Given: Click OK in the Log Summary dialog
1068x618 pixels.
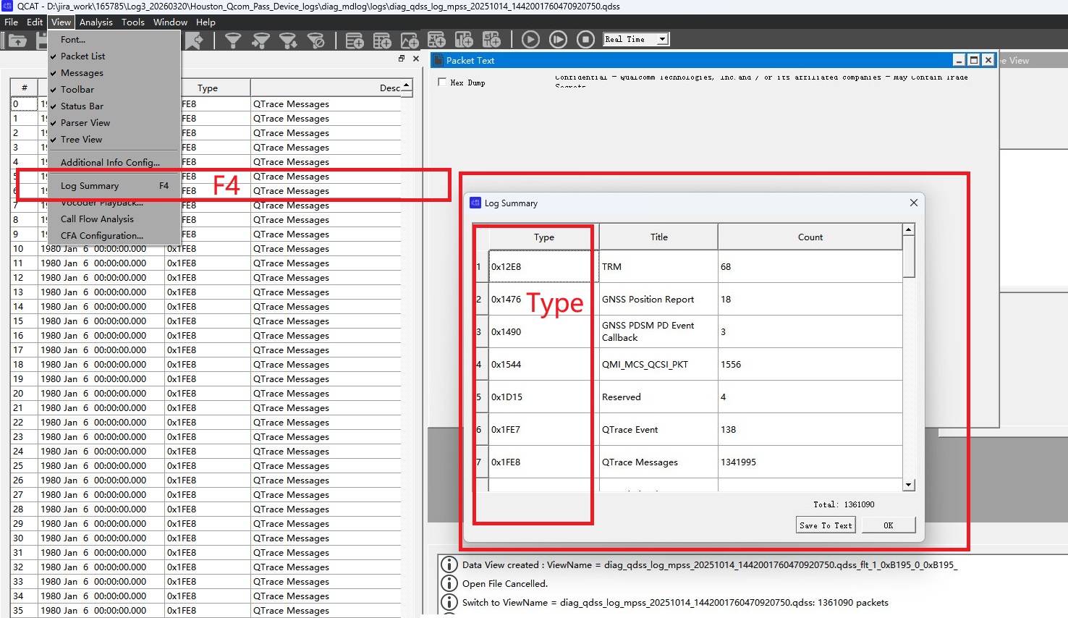Looking at the screenshot, I should (x=889, y=525).
